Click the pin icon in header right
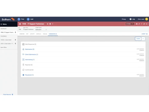149x112 pixels. pos(142,24)
